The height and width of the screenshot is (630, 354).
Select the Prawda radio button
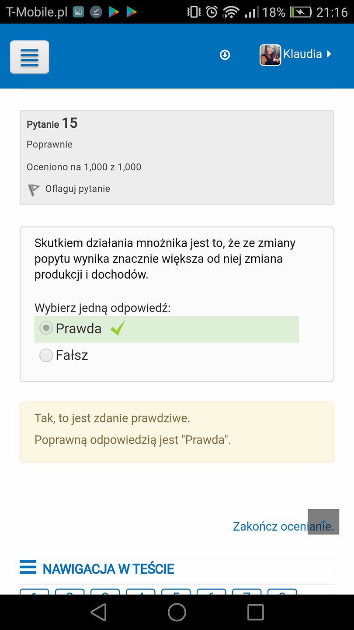(46, 328)
